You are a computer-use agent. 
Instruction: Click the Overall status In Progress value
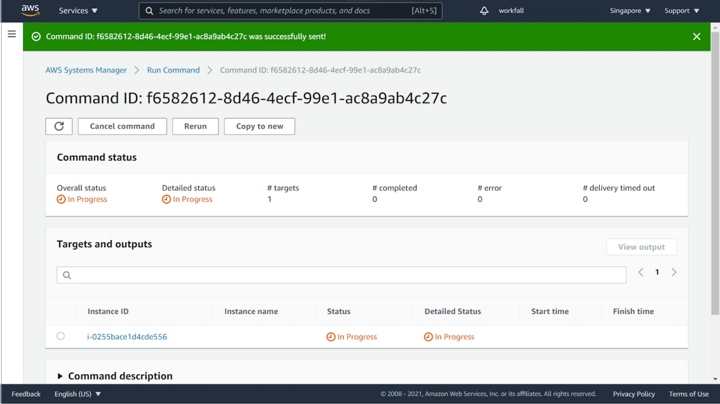point(82,199)
